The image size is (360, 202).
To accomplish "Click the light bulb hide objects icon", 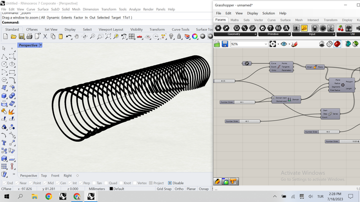I will pyautogui.click(x=171, y=36).
